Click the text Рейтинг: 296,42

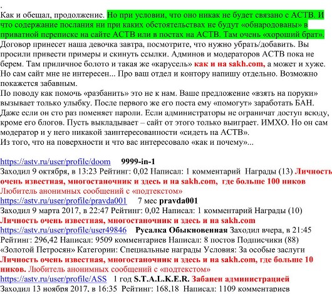(29, 240)
